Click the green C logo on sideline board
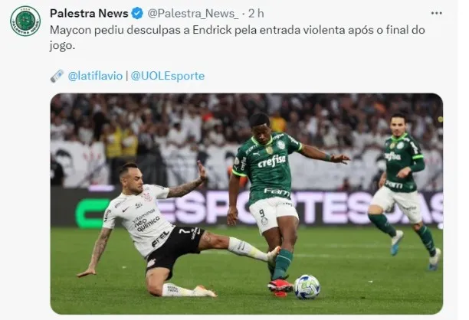 tap(91, 214)
